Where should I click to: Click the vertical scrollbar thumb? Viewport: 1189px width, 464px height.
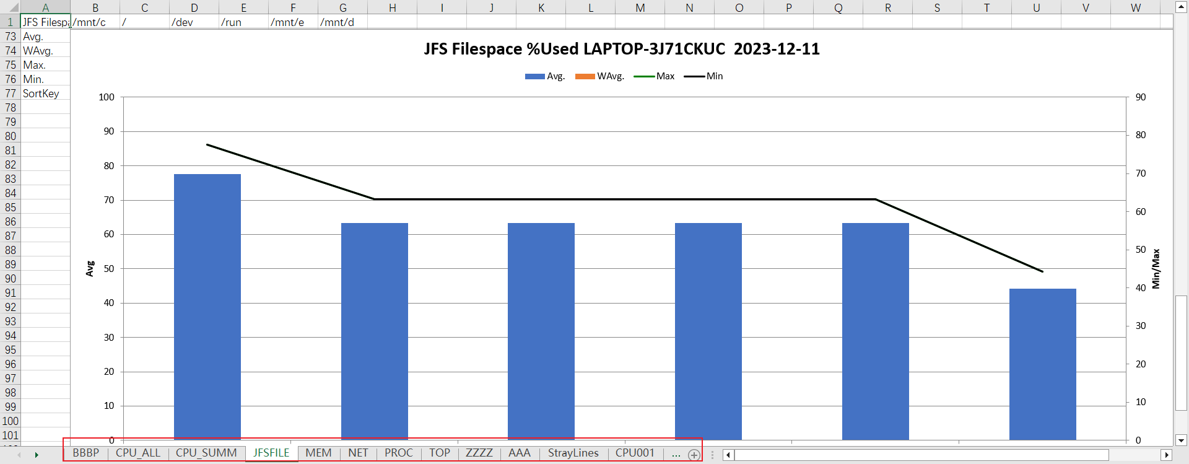(x=1181, y=352)
